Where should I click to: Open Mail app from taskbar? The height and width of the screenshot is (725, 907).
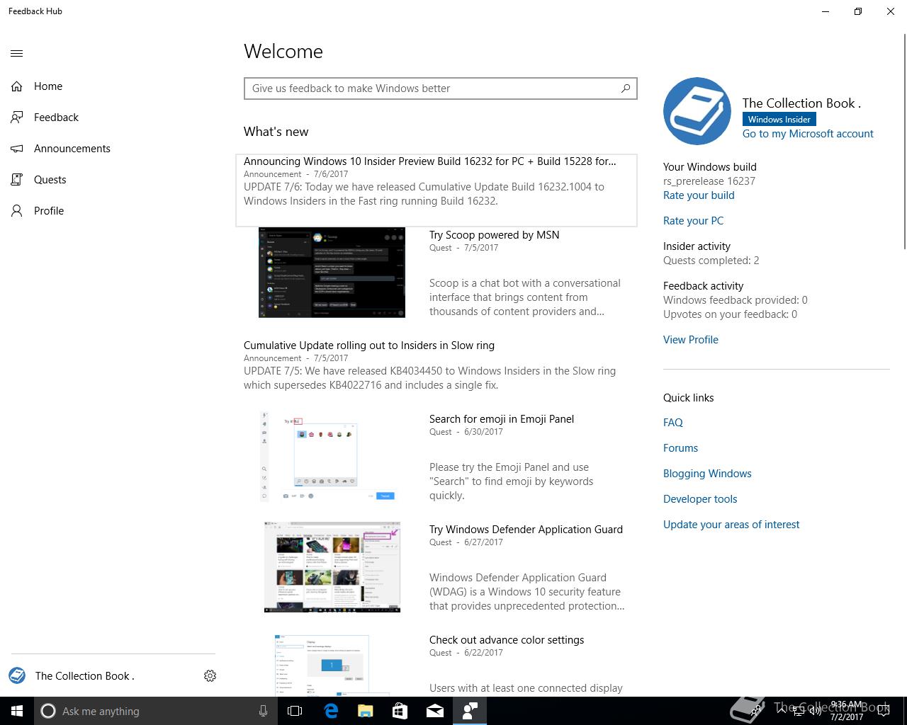435,711
